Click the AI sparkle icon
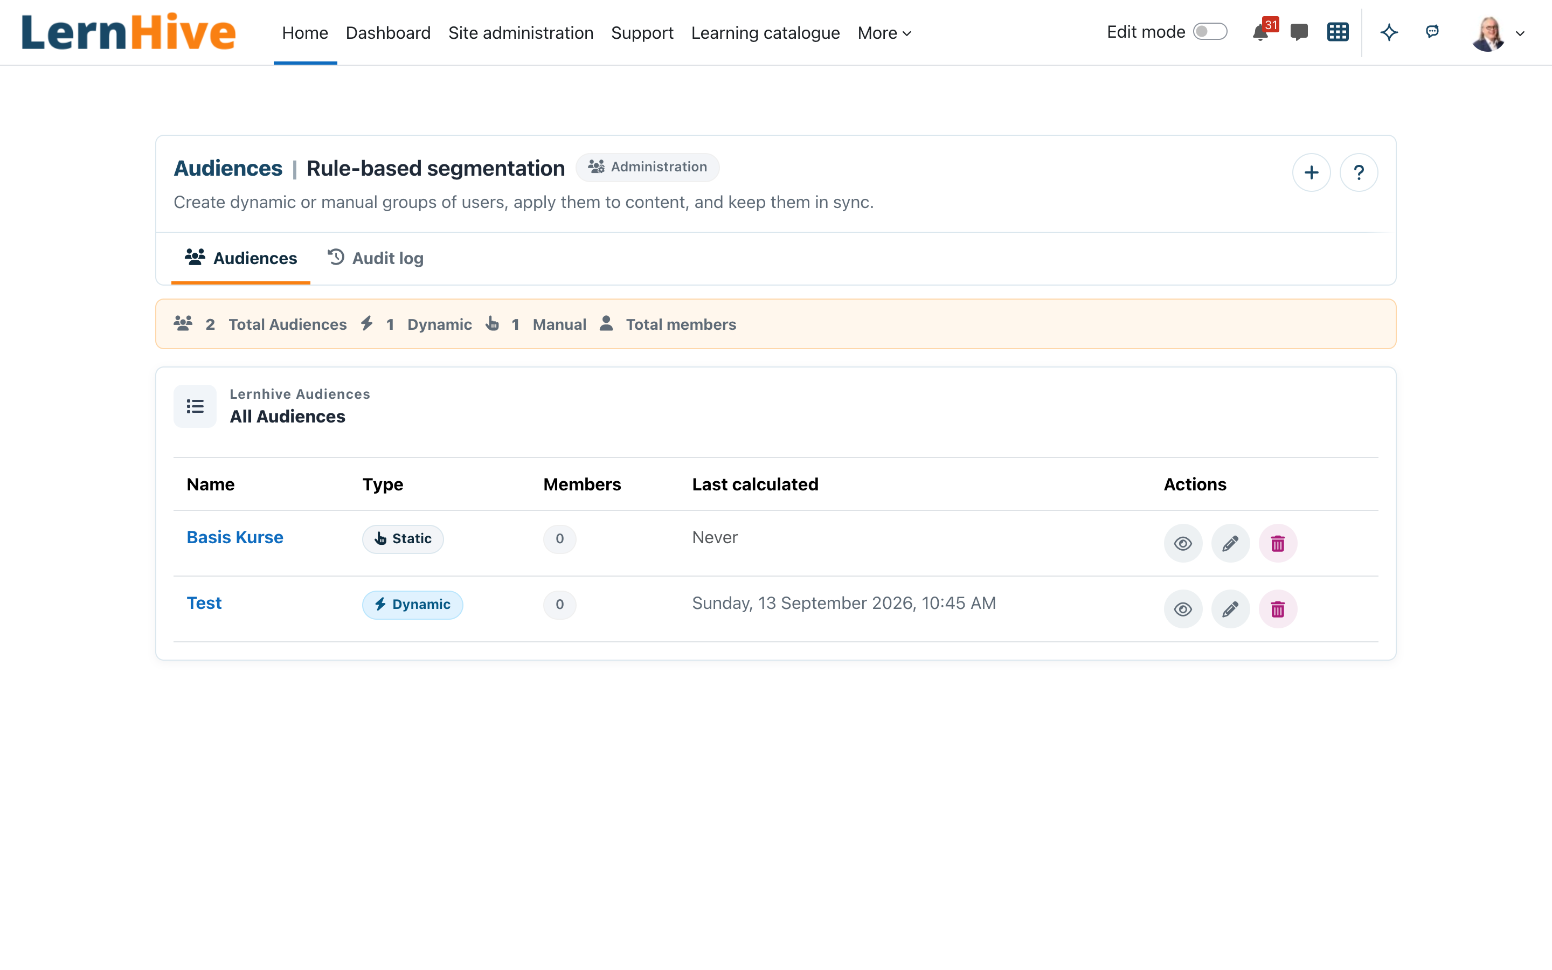1552x970 pixels. [1389, 32]
